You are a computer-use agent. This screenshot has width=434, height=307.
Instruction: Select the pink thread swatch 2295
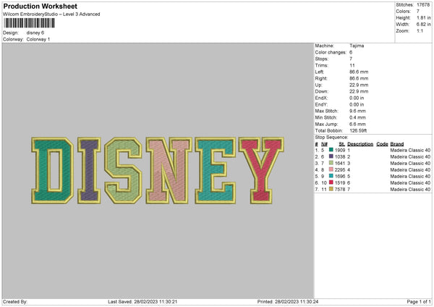331,169
